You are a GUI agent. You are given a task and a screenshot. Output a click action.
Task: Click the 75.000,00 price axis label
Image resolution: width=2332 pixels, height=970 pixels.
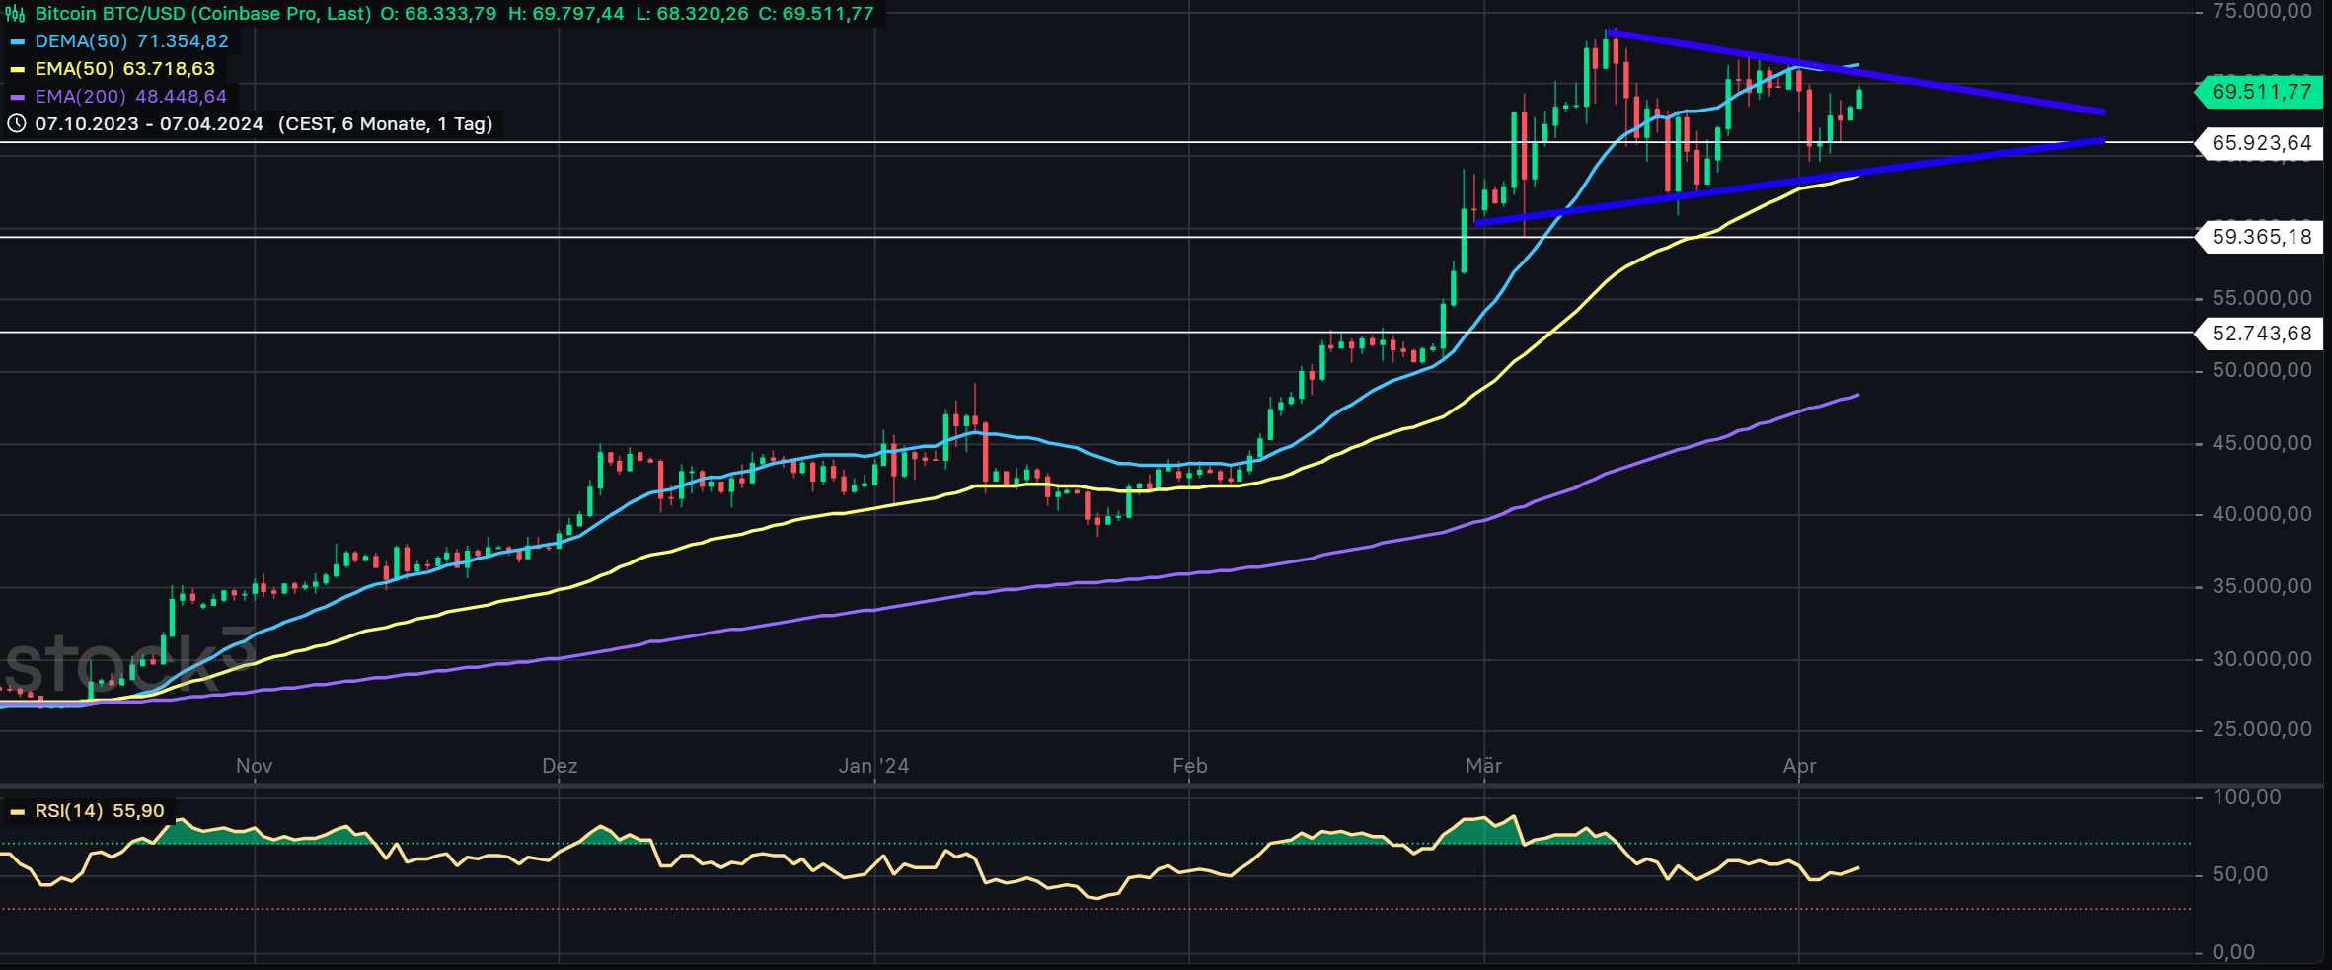[x=2262, y=11]
